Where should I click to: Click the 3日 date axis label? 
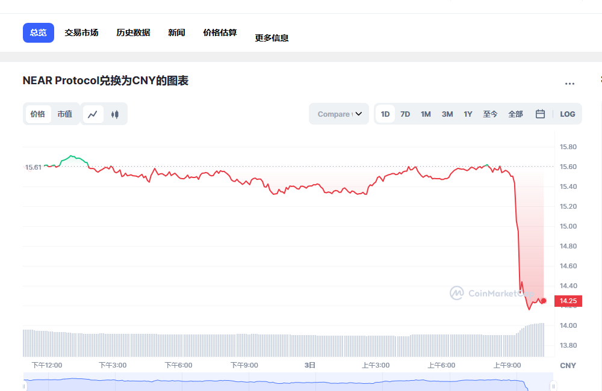(x=310, y=365)
